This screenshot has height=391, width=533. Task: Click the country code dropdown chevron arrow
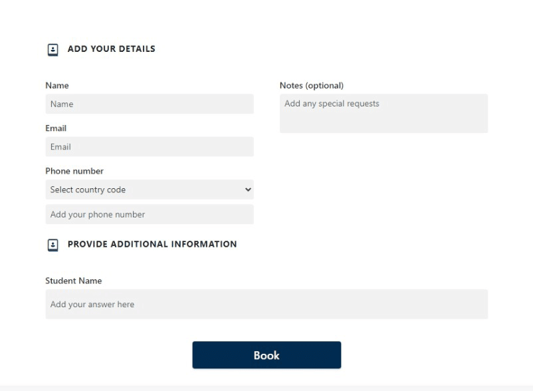248,190
